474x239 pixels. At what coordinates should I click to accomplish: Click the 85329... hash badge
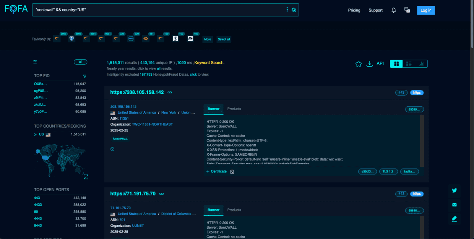tap(414, 109)
